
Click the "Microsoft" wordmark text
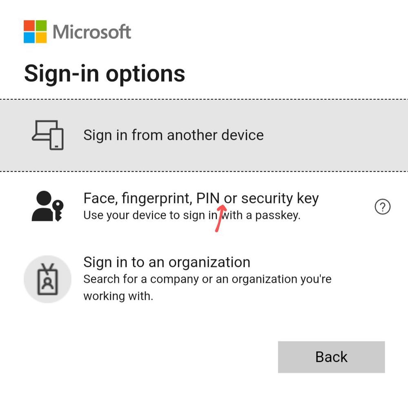(92, 32)
